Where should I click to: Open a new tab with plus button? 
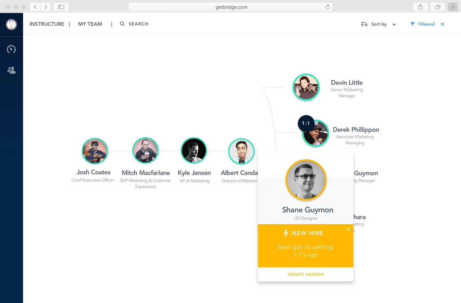[453, 7]
